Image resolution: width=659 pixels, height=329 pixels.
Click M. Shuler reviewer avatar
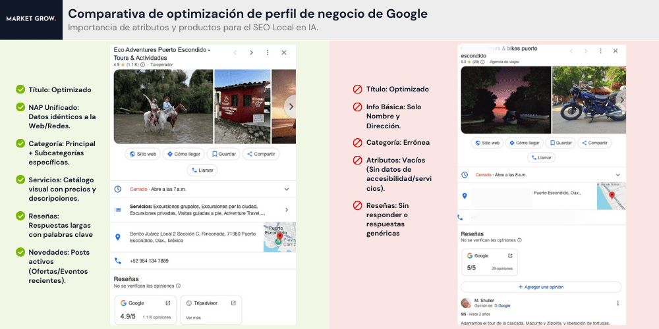(x=466, y=303)
